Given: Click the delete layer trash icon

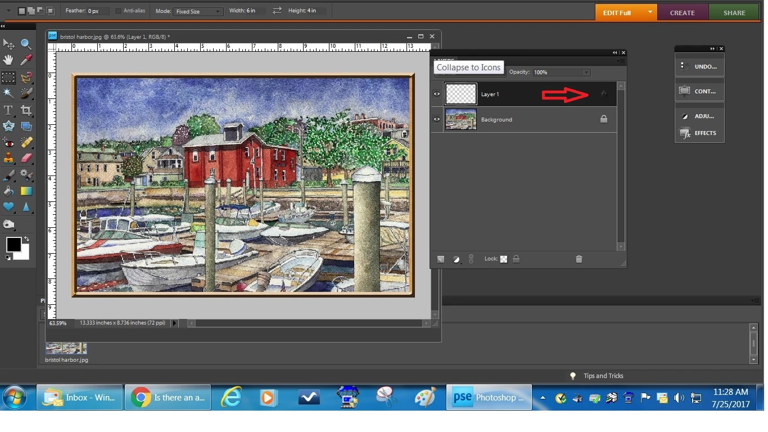Looking at the screenshot, I should [579, 259].
